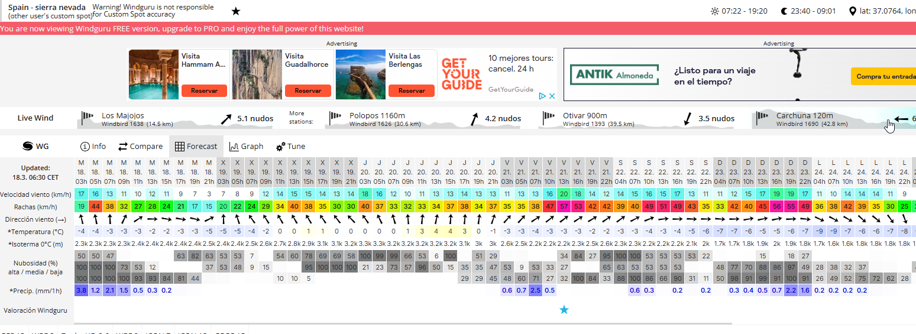Click the location pin icon by latitude
916x334 pixels.
coord(852,11)
